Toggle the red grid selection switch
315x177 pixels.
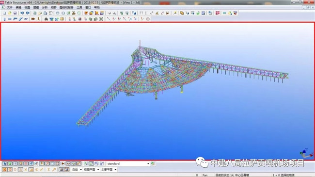(x=26, y=163)
